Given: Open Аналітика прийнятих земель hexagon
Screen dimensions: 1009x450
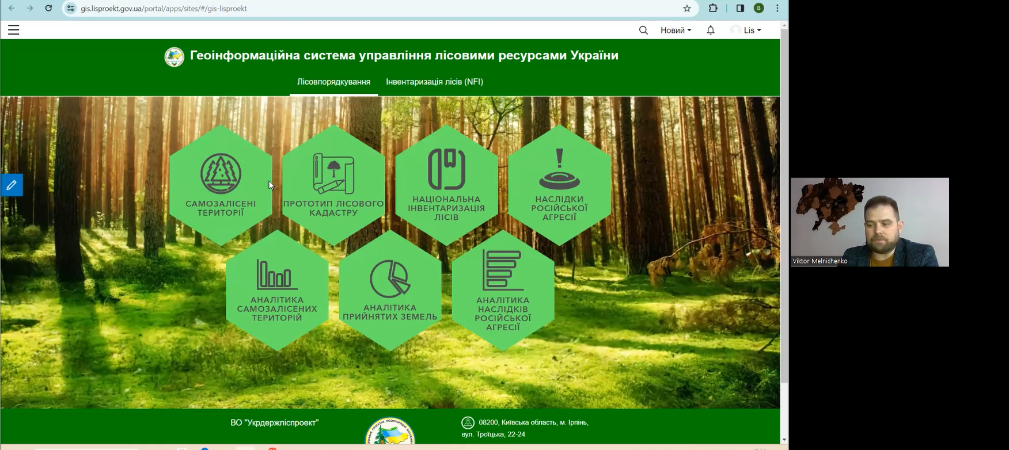Looking at the screenshot, I should [390, 291].
